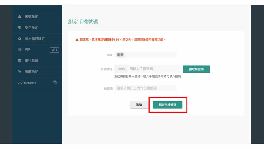Click the shield icon beside 安全設定
Image resolution: width=264 pixels, height=149 pixels.
[x=20, y=28]
